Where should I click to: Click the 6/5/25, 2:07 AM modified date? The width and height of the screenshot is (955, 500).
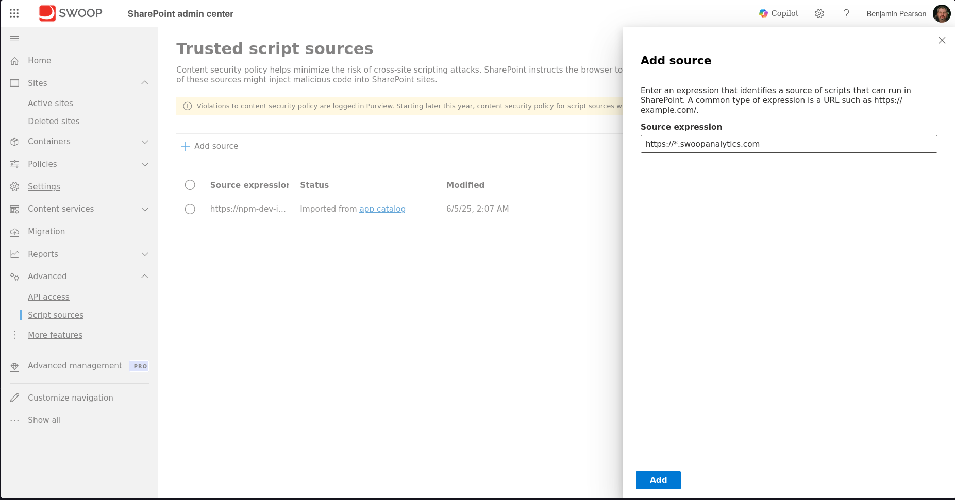point(477,209)
